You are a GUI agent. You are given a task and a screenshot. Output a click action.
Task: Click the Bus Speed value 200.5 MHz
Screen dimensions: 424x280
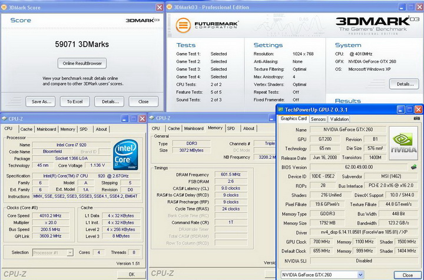point(51,229)
